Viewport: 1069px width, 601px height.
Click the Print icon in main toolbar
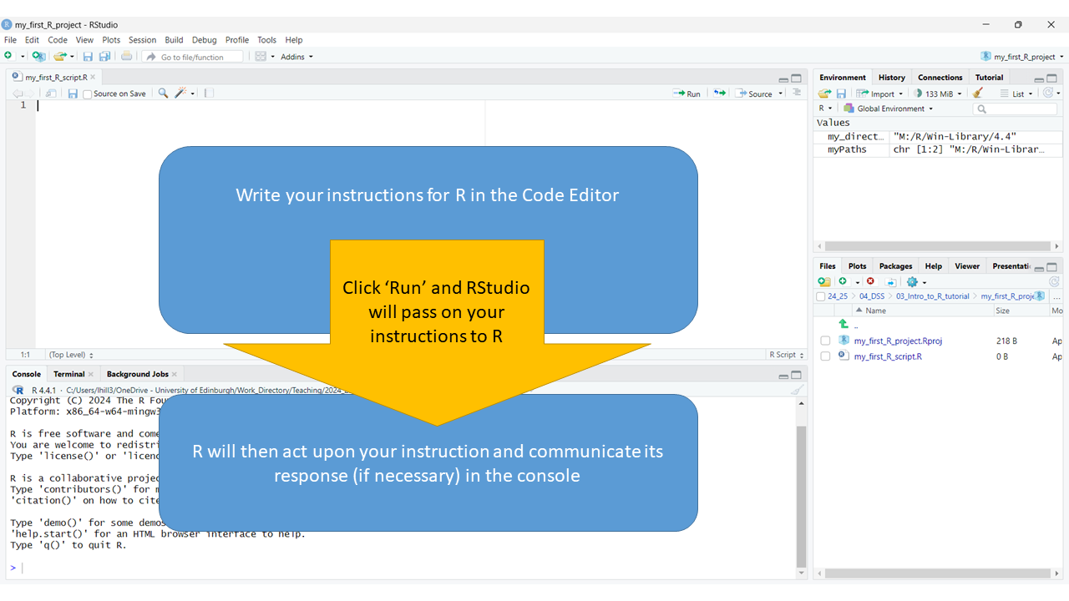[126, 56]
